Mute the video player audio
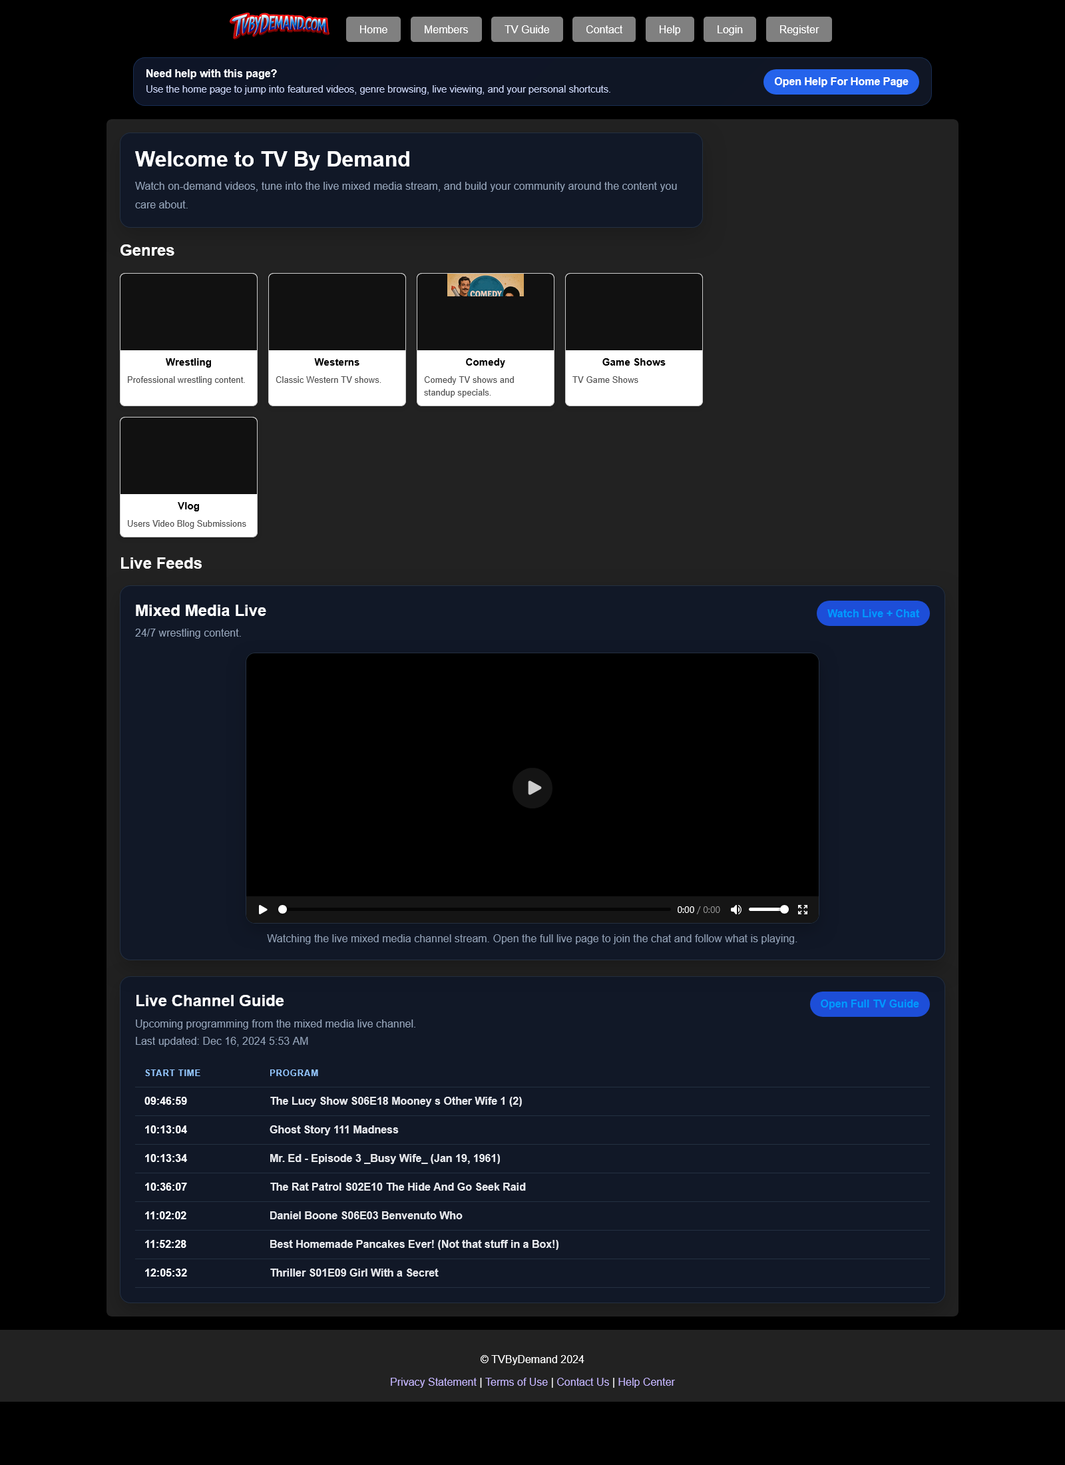This screenshot has height=1465, width=1065. coord(736,909)
